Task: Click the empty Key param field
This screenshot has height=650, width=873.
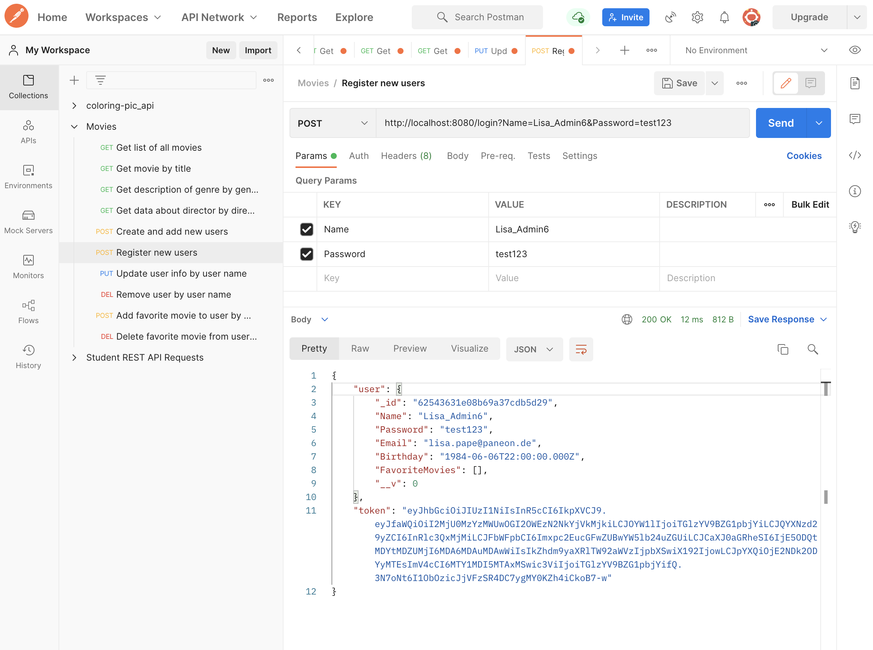Action: click(x=402, y=278)
